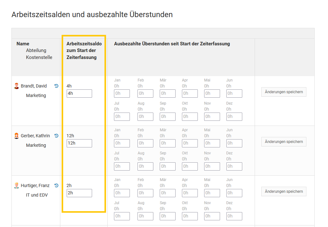Click Hurtiger's Mai overtime input field
The height and width of the screenshot is (227, 328).
(x=212, y=193)
